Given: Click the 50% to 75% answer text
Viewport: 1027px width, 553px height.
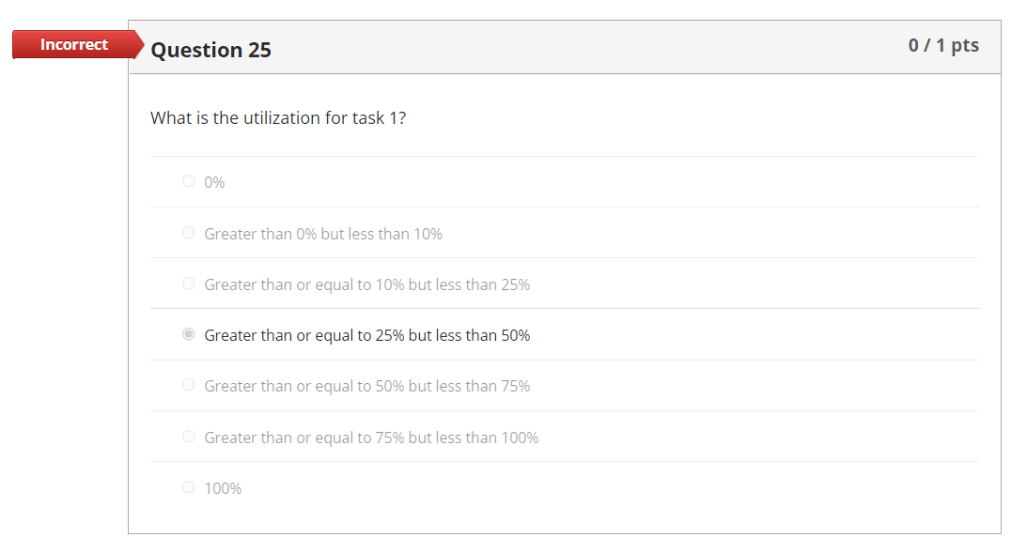Looking at the screenshot, I should (x=367, y=384).
